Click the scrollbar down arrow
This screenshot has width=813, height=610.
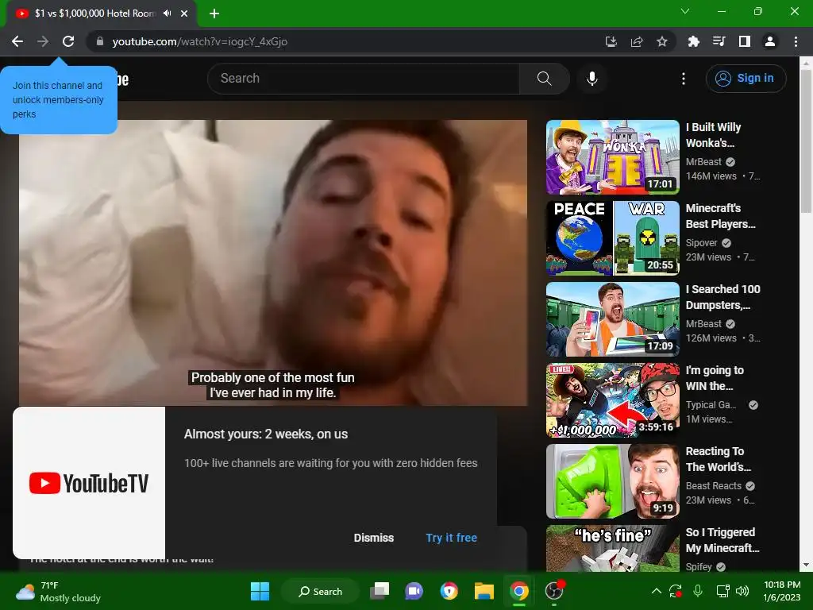(806, 565)
